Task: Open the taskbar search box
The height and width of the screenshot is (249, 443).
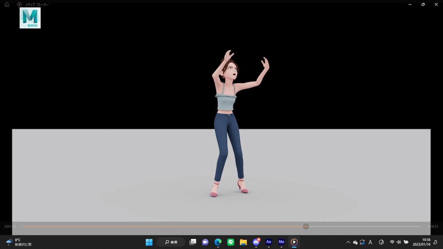Action: click(171, 242)
